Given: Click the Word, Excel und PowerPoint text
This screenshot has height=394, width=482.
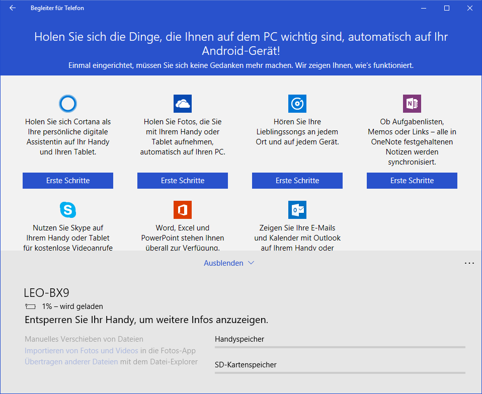Looking at the screenshot, I should [183, 238].
